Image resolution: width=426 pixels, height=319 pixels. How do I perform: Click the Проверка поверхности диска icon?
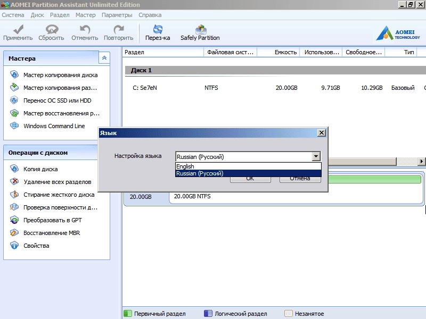pyautogui.click(x=14, y=207)
